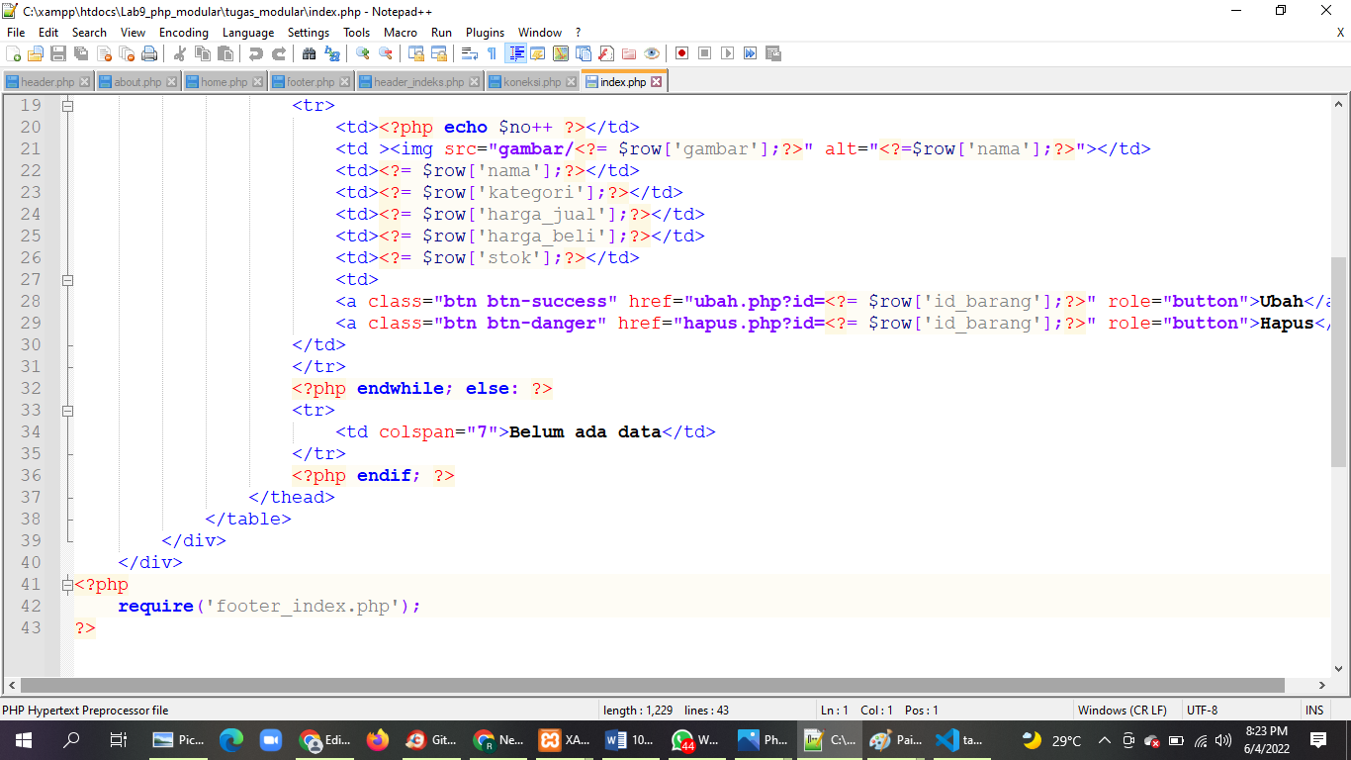Click the Save All toolbar icon
The width and height of the screenshot is (1351, 760).
pos(81,53)
